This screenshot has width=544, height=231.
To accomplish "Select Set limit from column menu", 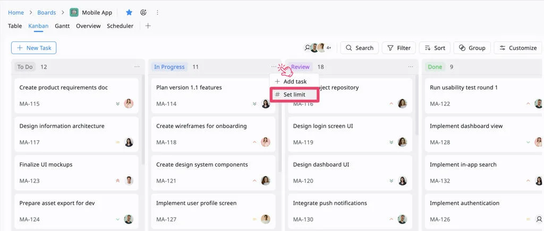I will point(294,95).
